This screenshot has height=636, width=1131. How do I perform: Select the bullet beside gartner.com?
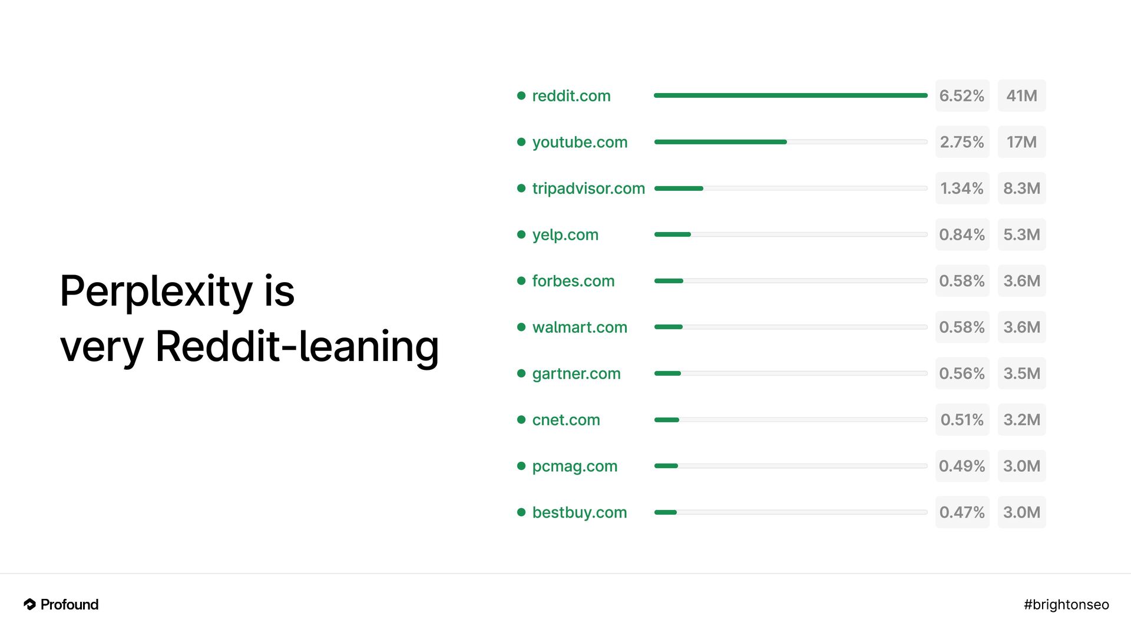click(521, 373)
